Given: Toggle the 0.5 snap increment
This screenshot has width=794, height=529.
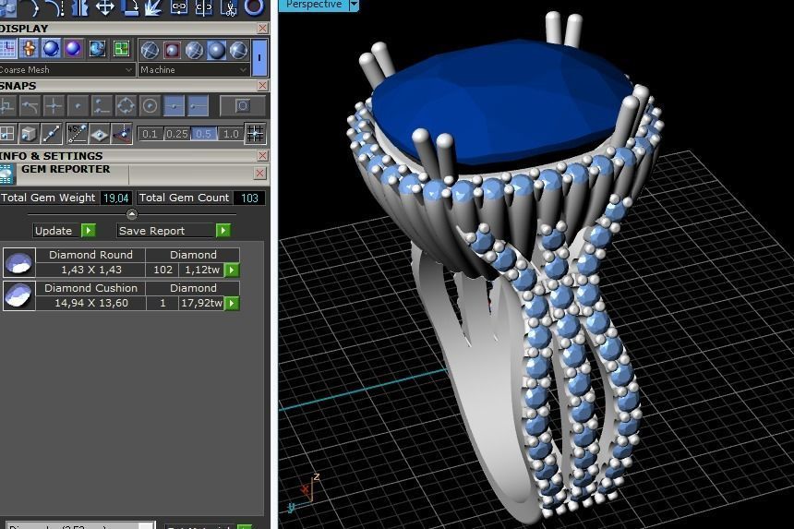Looking at the screenshot, I should [203, 134].
